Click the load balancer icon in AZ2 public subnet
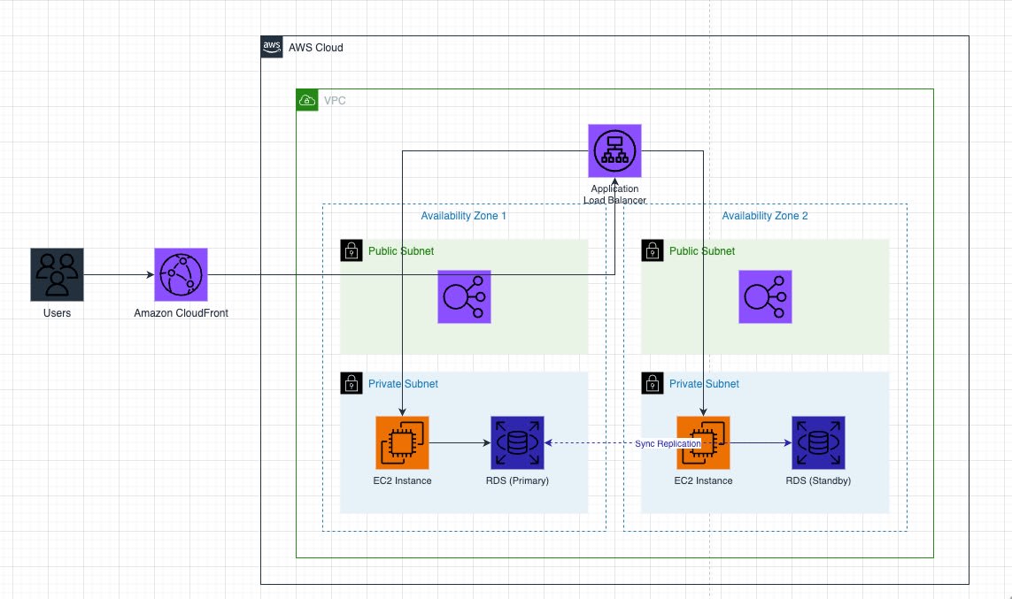Screen dimensions: 1012x599 [x=765, y=296]
